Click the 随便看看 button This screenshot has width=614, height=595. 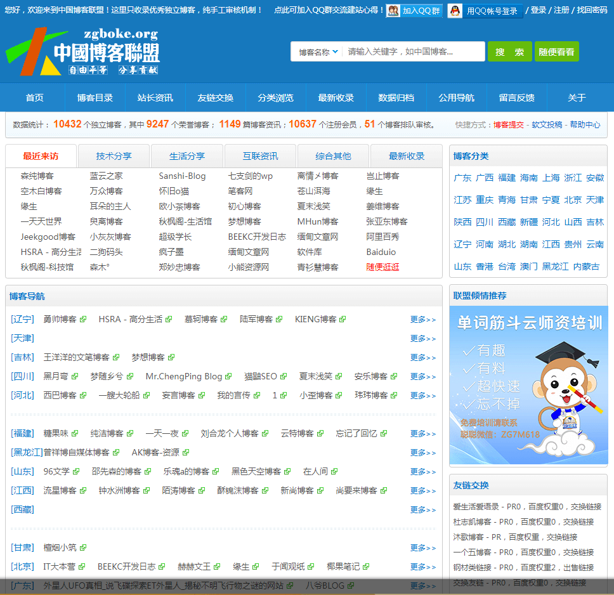click(556, 52)
